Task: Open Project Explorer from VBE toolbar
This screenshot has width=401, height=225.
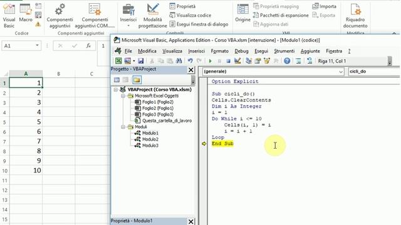Action: tap(248, 61)
